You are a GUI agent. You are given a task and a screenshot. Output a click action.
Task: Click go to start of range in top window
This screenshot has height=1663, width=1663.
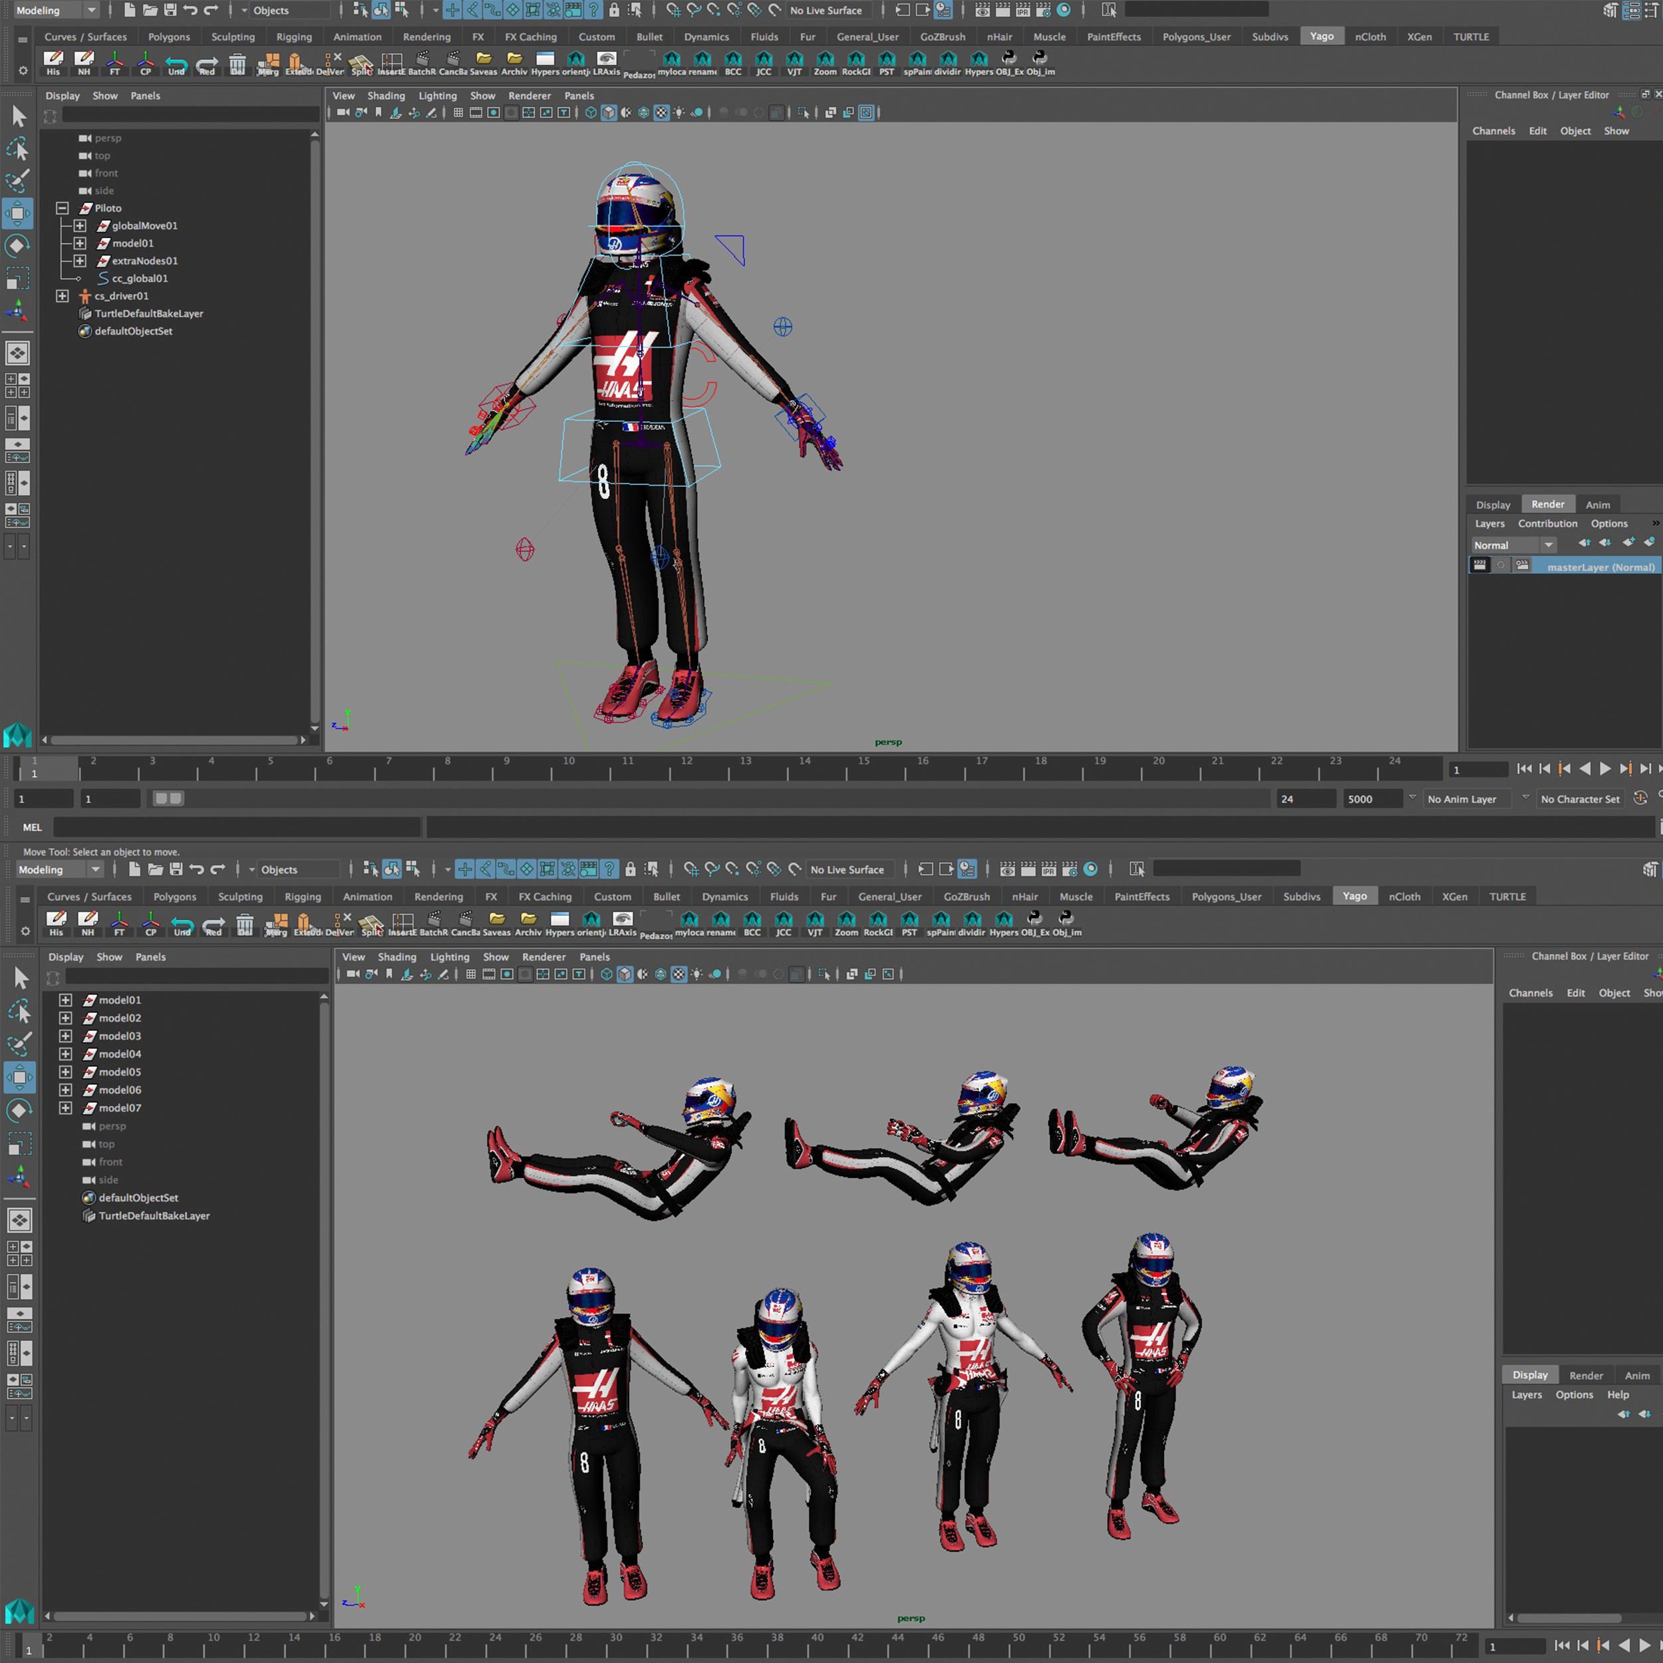[1523, 769]
